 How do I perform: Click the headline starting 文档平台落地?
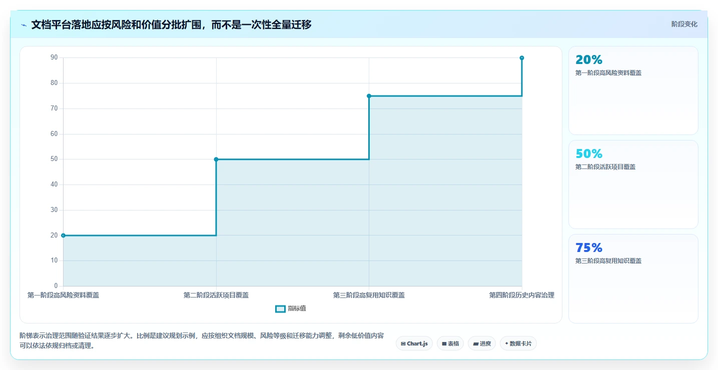click(172, 25)
